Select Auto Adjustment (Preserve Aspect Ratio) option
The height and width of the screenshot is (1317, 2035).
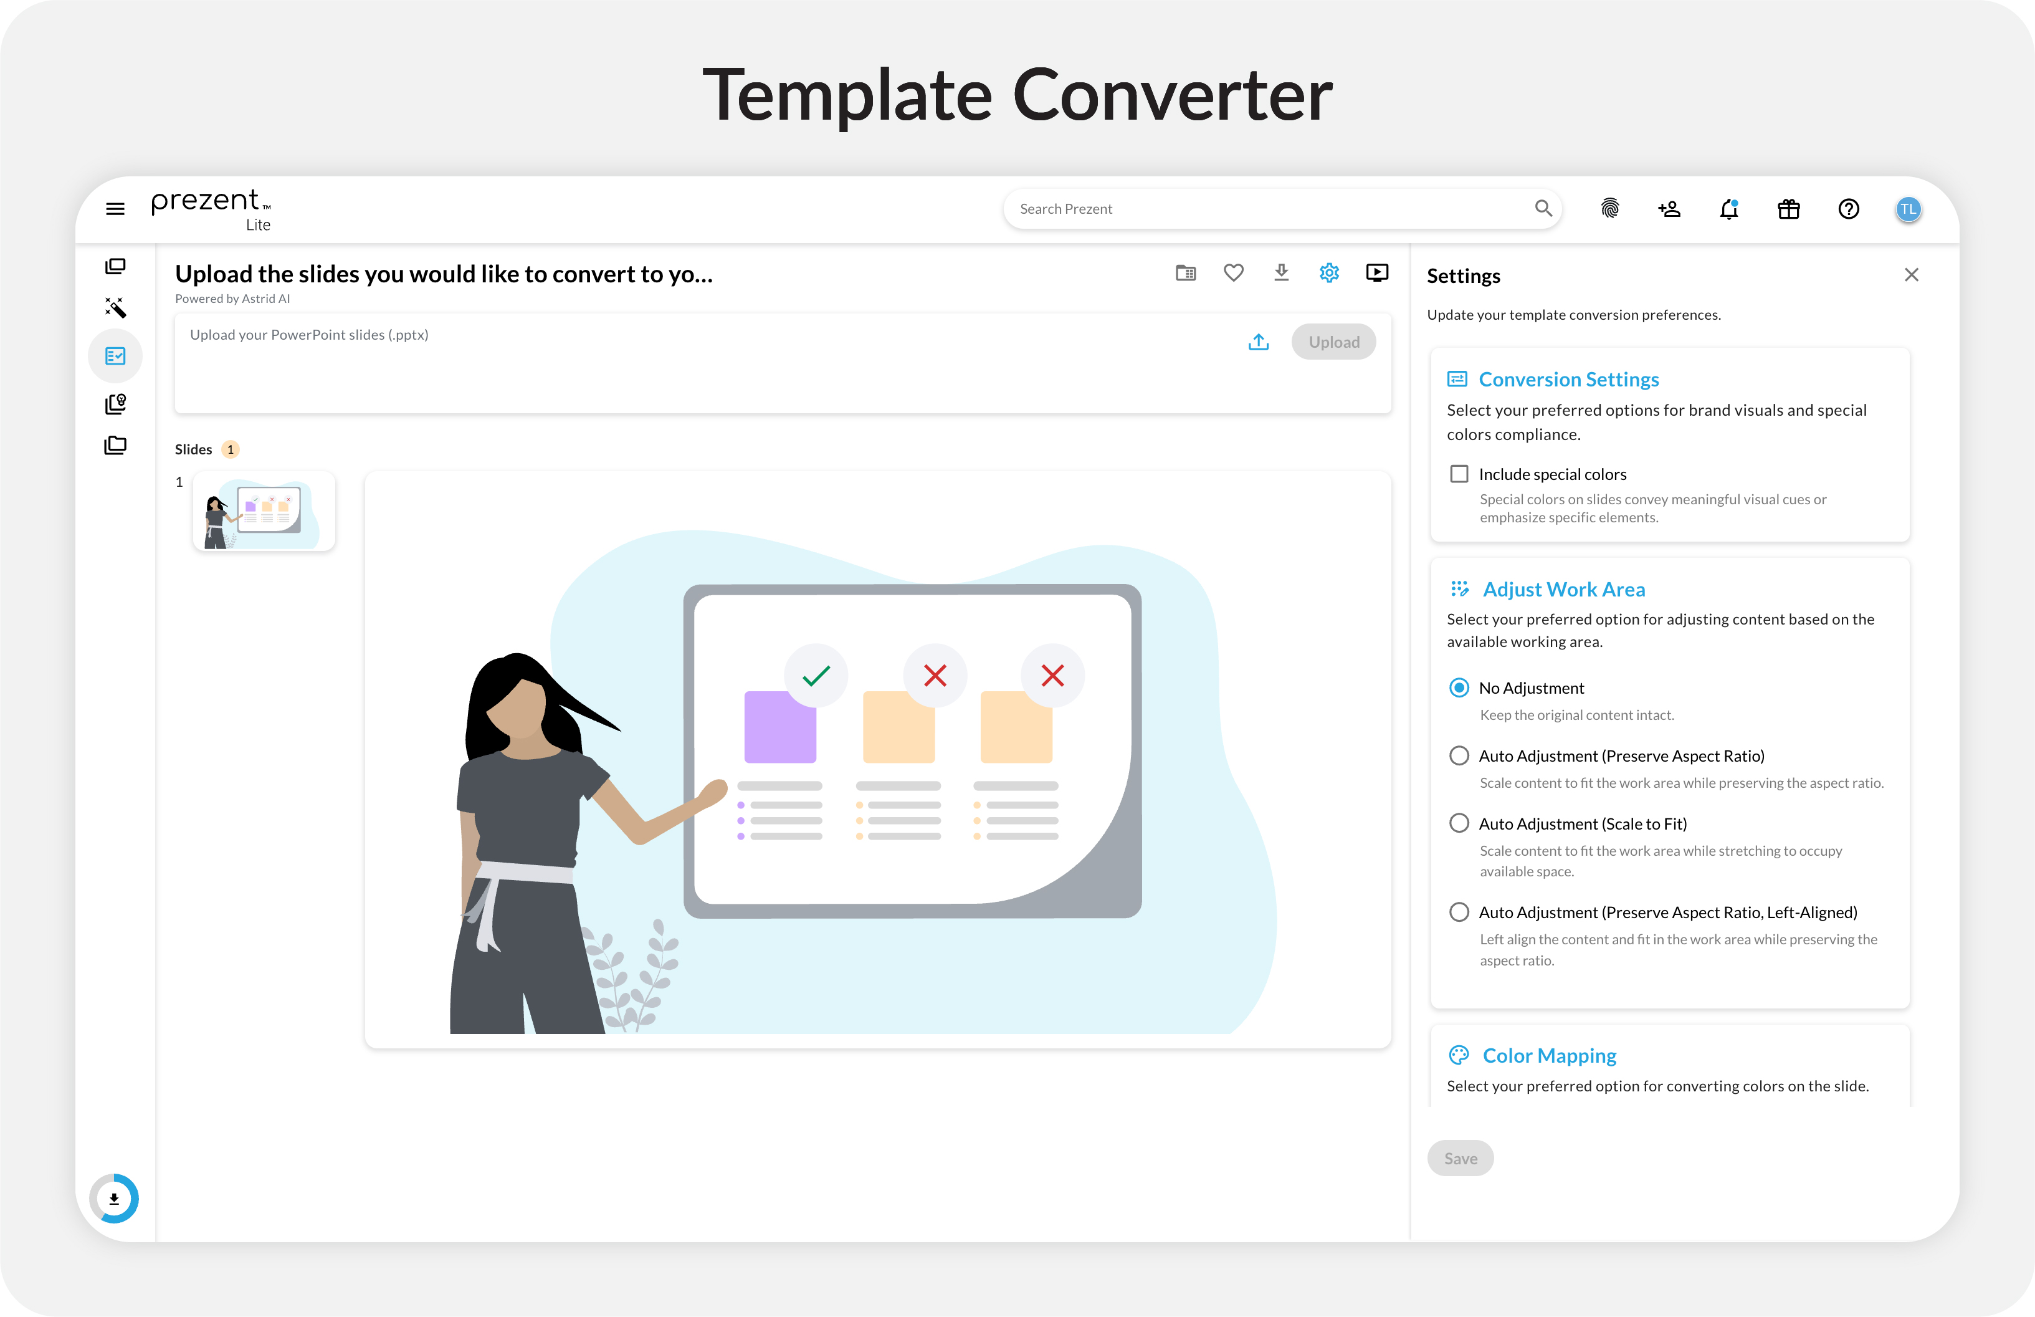tap(1459, 756)
